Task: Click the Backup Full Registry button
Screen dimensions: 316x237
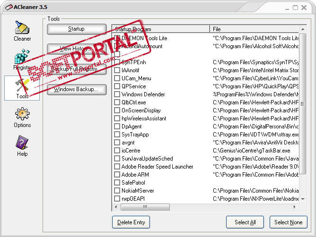Action: click(77, 69)
